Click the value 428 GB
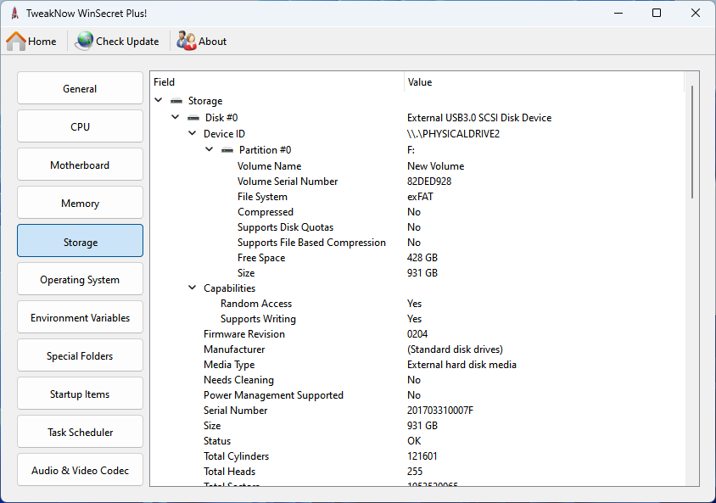 click(x=422, y=258)
